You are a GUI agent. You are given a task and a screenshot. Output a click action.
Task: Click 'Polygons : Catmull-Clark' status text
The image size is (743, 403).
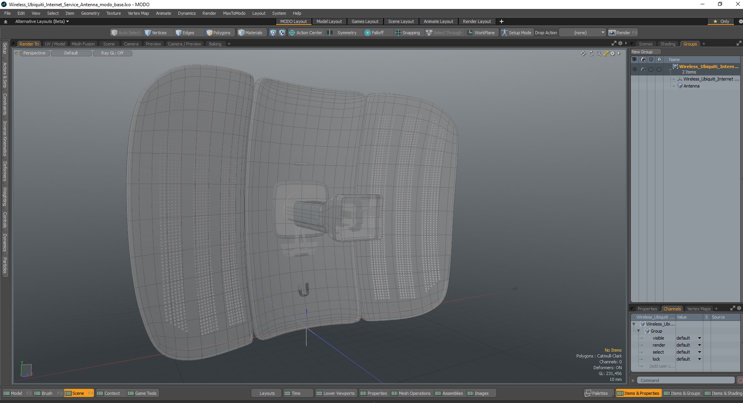pos(599,356)
